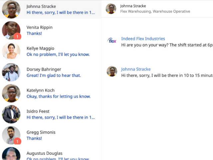Open Dorsey Bahringer's chat thread
Viewport: 213px width, 160px height.
[x=60, y=72]
